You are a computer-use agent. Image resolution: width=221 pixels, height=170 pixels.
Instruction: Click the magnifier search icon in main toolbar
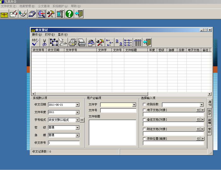(41, 14)
